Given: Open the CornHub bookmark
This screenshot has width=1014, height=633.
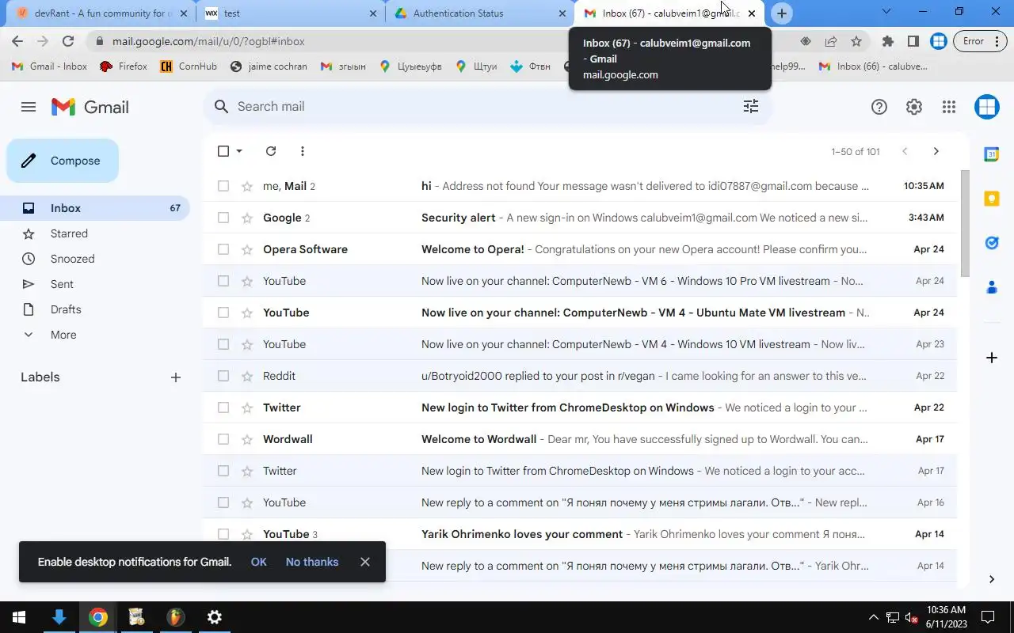Looking at the screenshot, I should (189, 66).
